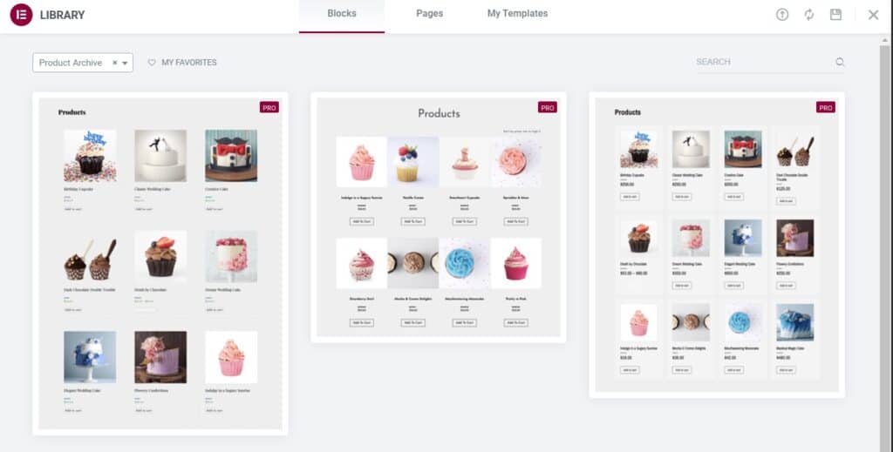
Task: Open the My Templates tab
Action: click(x=518, y=14)
